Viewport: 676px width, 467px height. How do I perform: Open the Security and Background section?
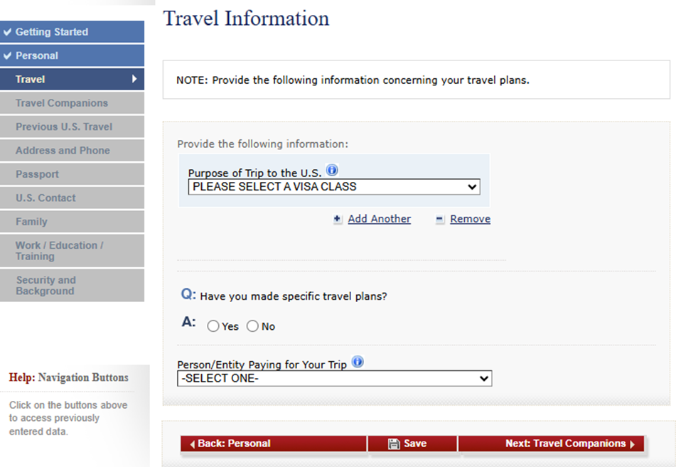click(x=45, y=286)
